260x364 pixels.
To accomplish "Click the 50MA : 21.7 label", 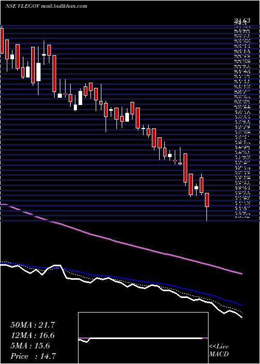I will 33,325.
